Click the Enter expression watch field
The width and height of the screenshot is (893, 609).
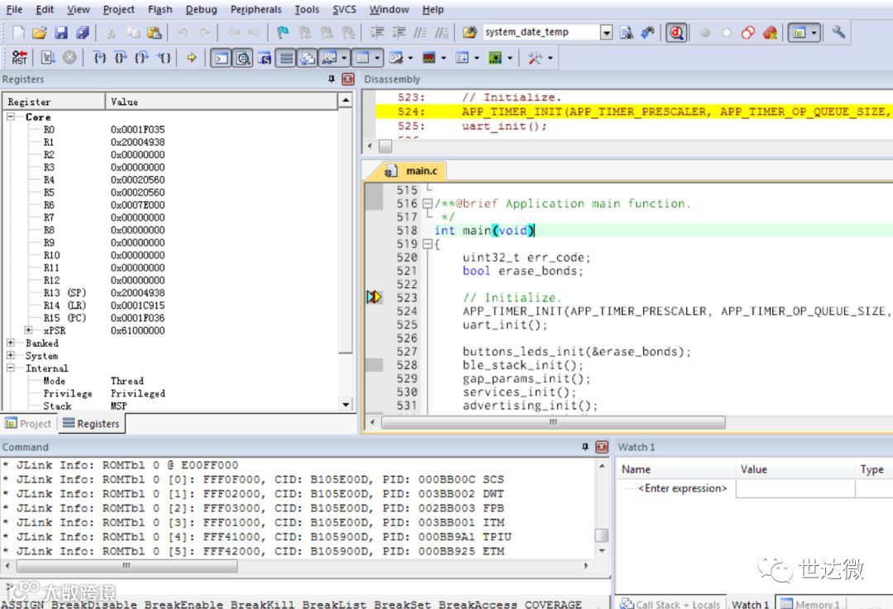tap(682, 488)
